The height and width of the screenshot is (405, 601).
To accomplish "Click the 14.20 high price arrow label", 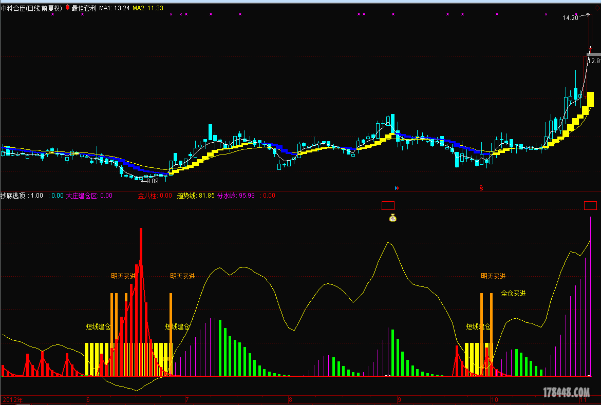I will point(570,18).
